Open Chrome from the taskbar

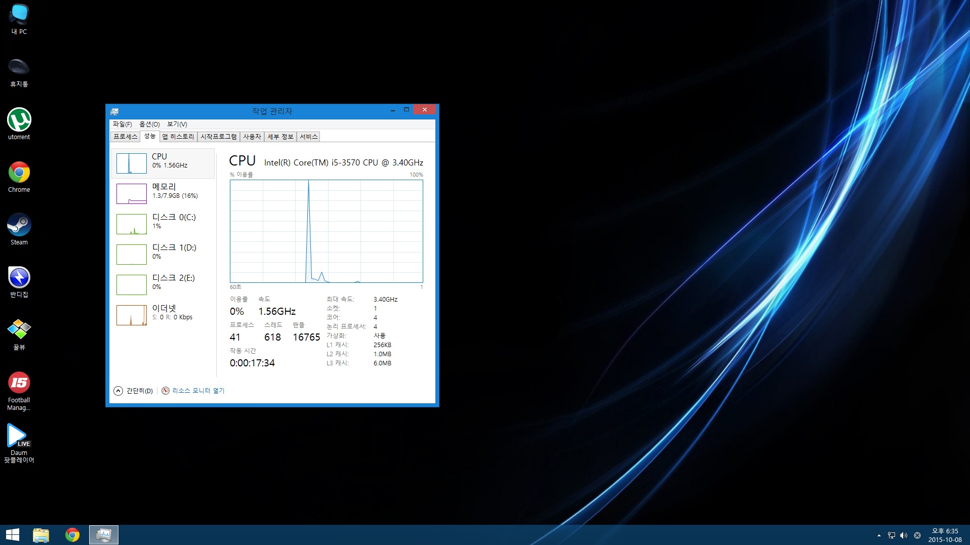(72, 535)
